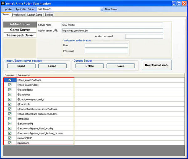Viewport: 188px width, 159px height.
Task: Click the Update menu item
Action: pos(8,9)
